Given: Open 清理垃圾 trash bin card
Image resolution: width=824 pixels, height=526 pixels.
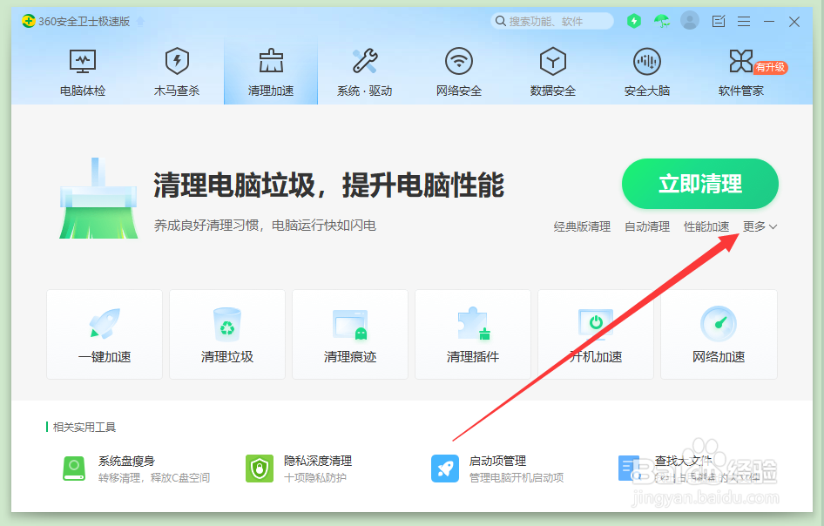Looking at the screenshot, I should tap(227, 334).
